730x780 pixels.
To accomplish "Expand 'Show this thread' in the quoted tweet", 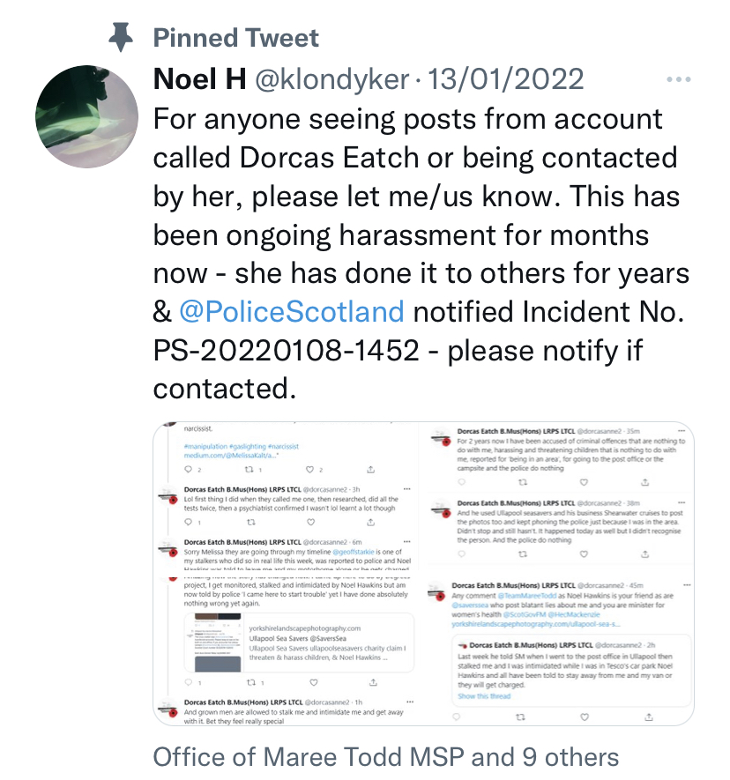I will click(x=484, y=696).
